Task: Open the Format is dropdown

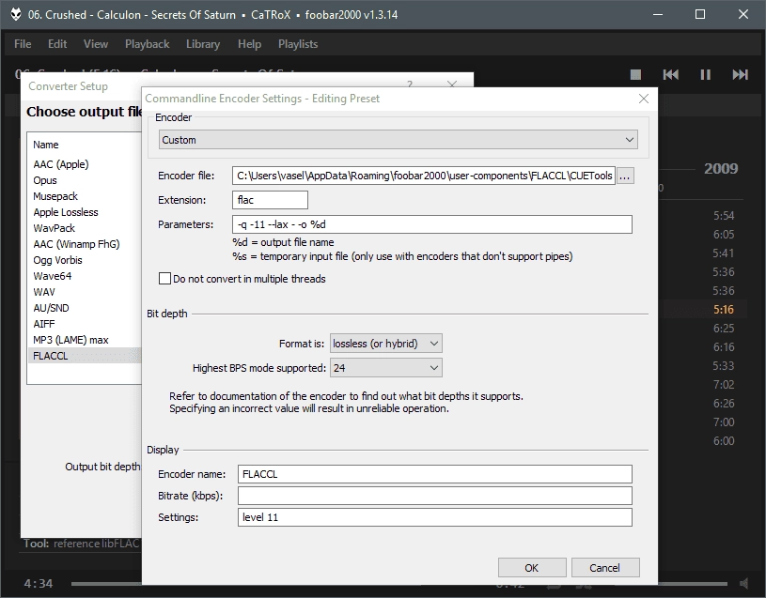Action: tap(386, 344)
